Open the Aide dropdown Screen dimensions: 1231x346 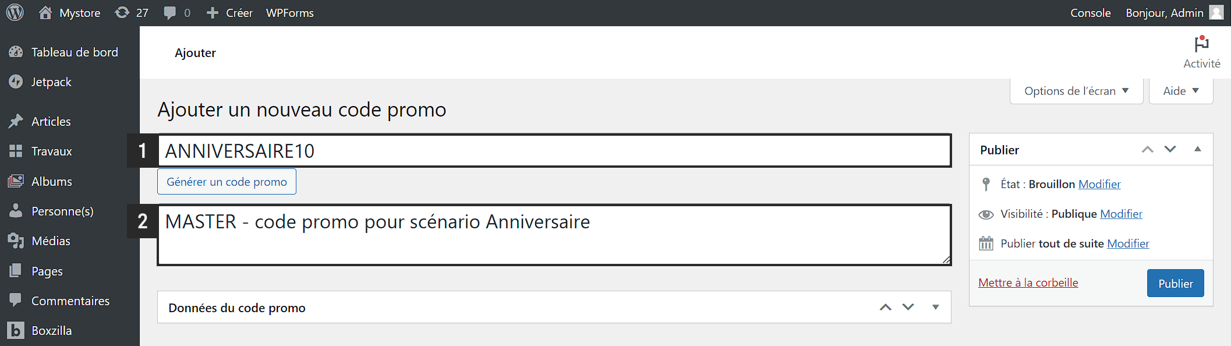click(x=1180, y=91)
